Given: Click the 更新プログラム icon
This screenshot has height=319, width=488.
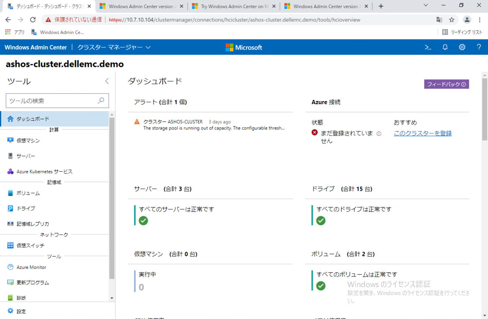Looking at the screenshot, I should pyautogui.click(x=11, y=282).
